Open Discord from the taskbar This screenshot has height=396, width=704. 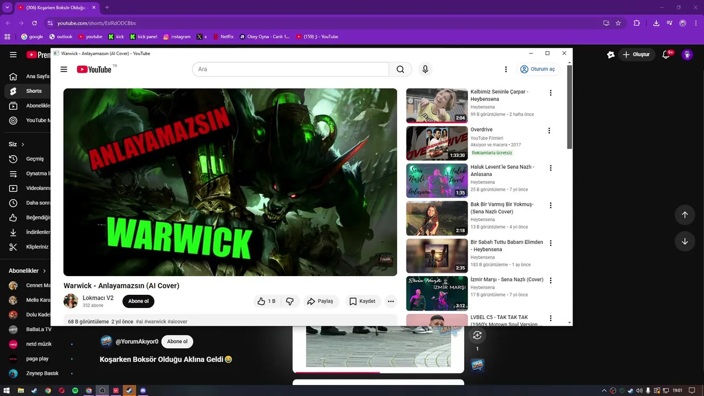pos(143,391)
